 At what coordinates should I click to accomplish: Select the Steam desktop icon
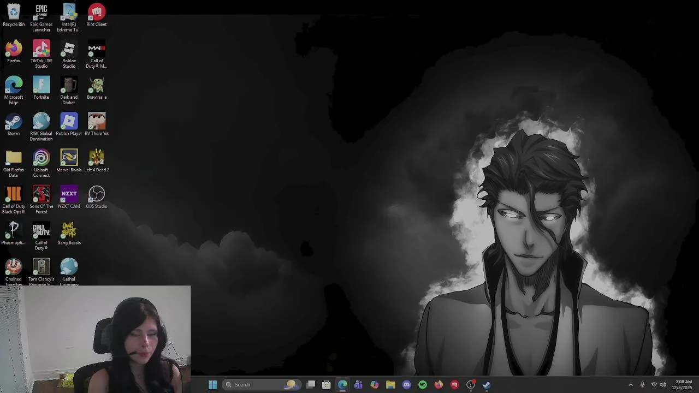(14, 124)
